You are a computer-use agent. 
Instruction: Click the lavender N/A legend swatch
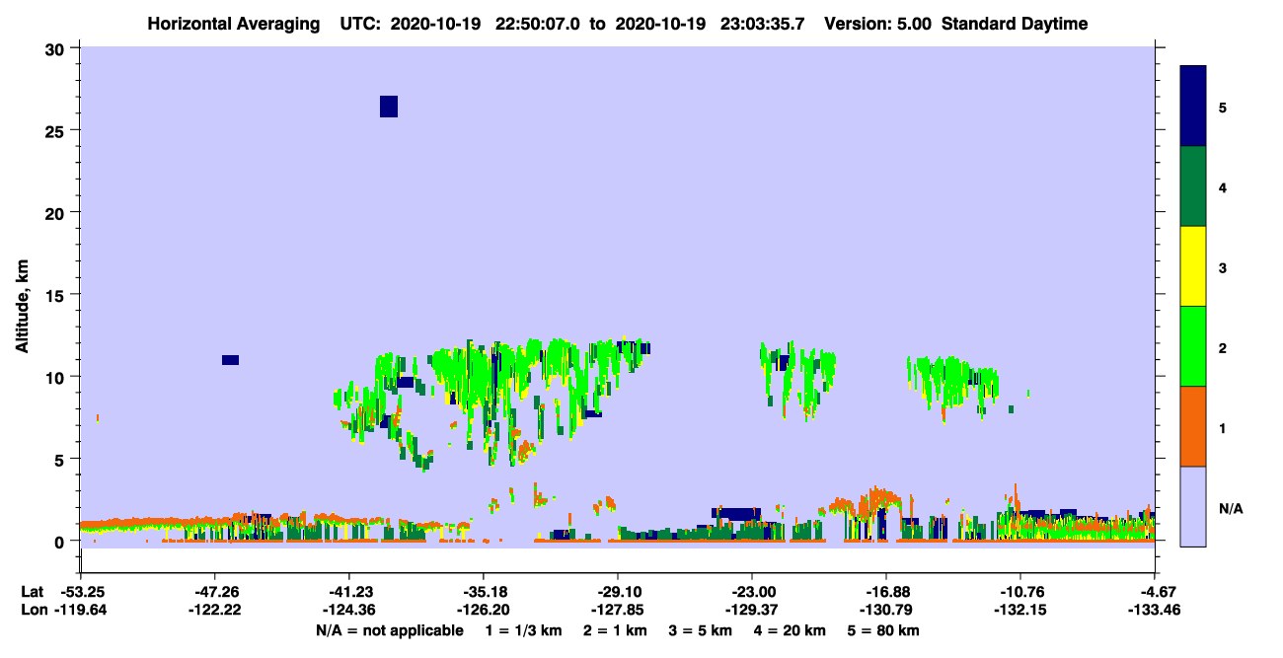click(x=1193, y=506)
